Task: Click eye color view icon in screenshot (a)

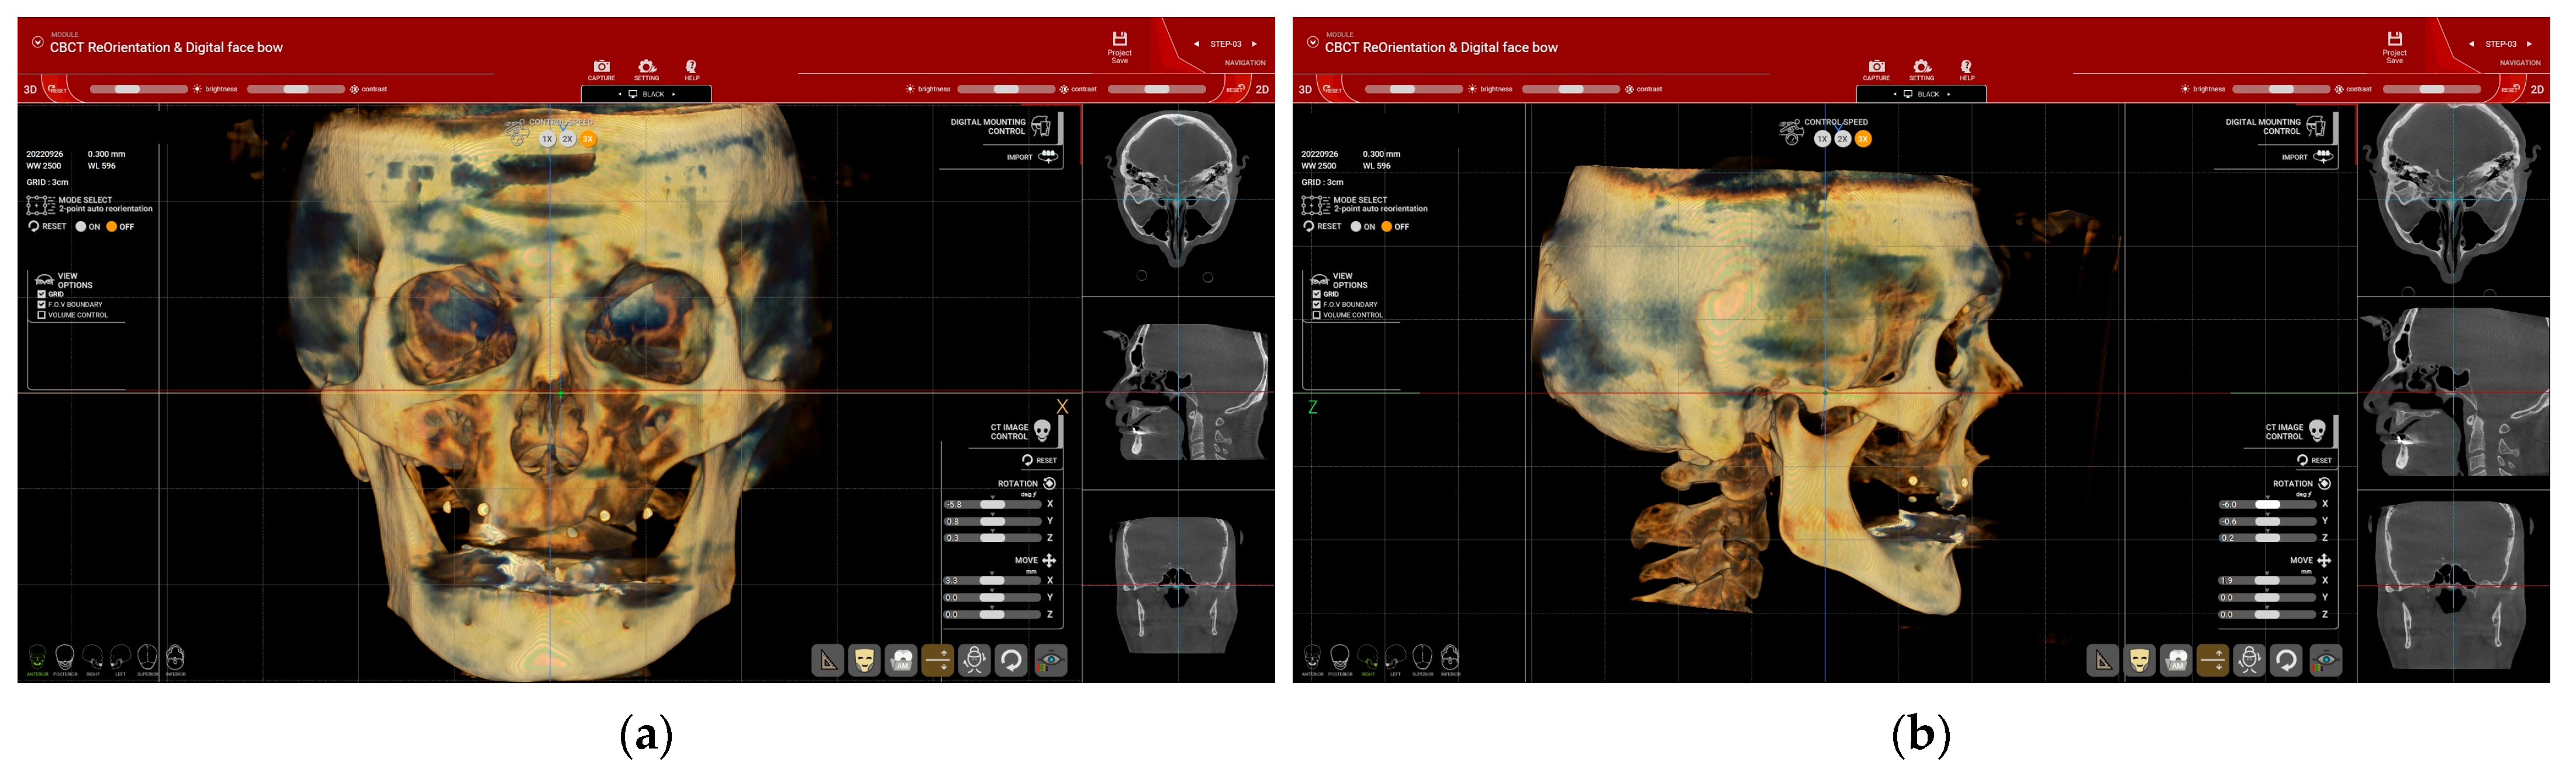Action: coord(1050,661)
